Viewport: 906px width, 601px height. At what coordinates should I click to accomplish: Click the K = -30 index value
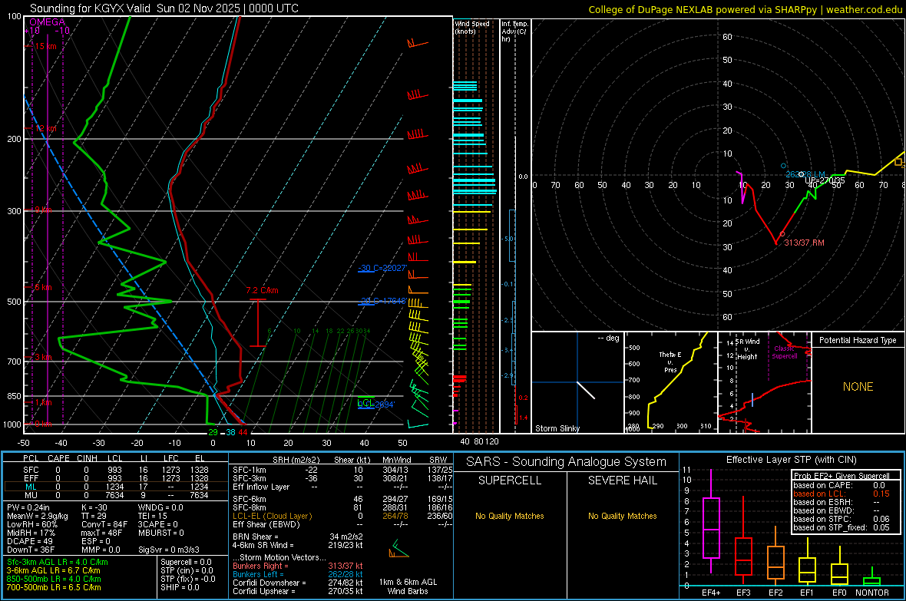coord(94,507)
